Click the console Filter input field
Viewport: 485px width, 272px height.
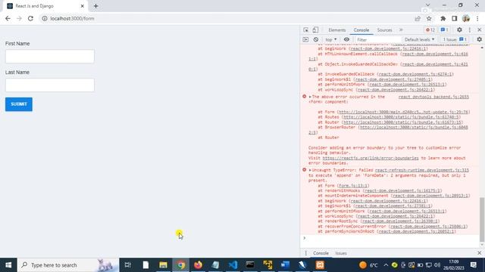(378, 40)
